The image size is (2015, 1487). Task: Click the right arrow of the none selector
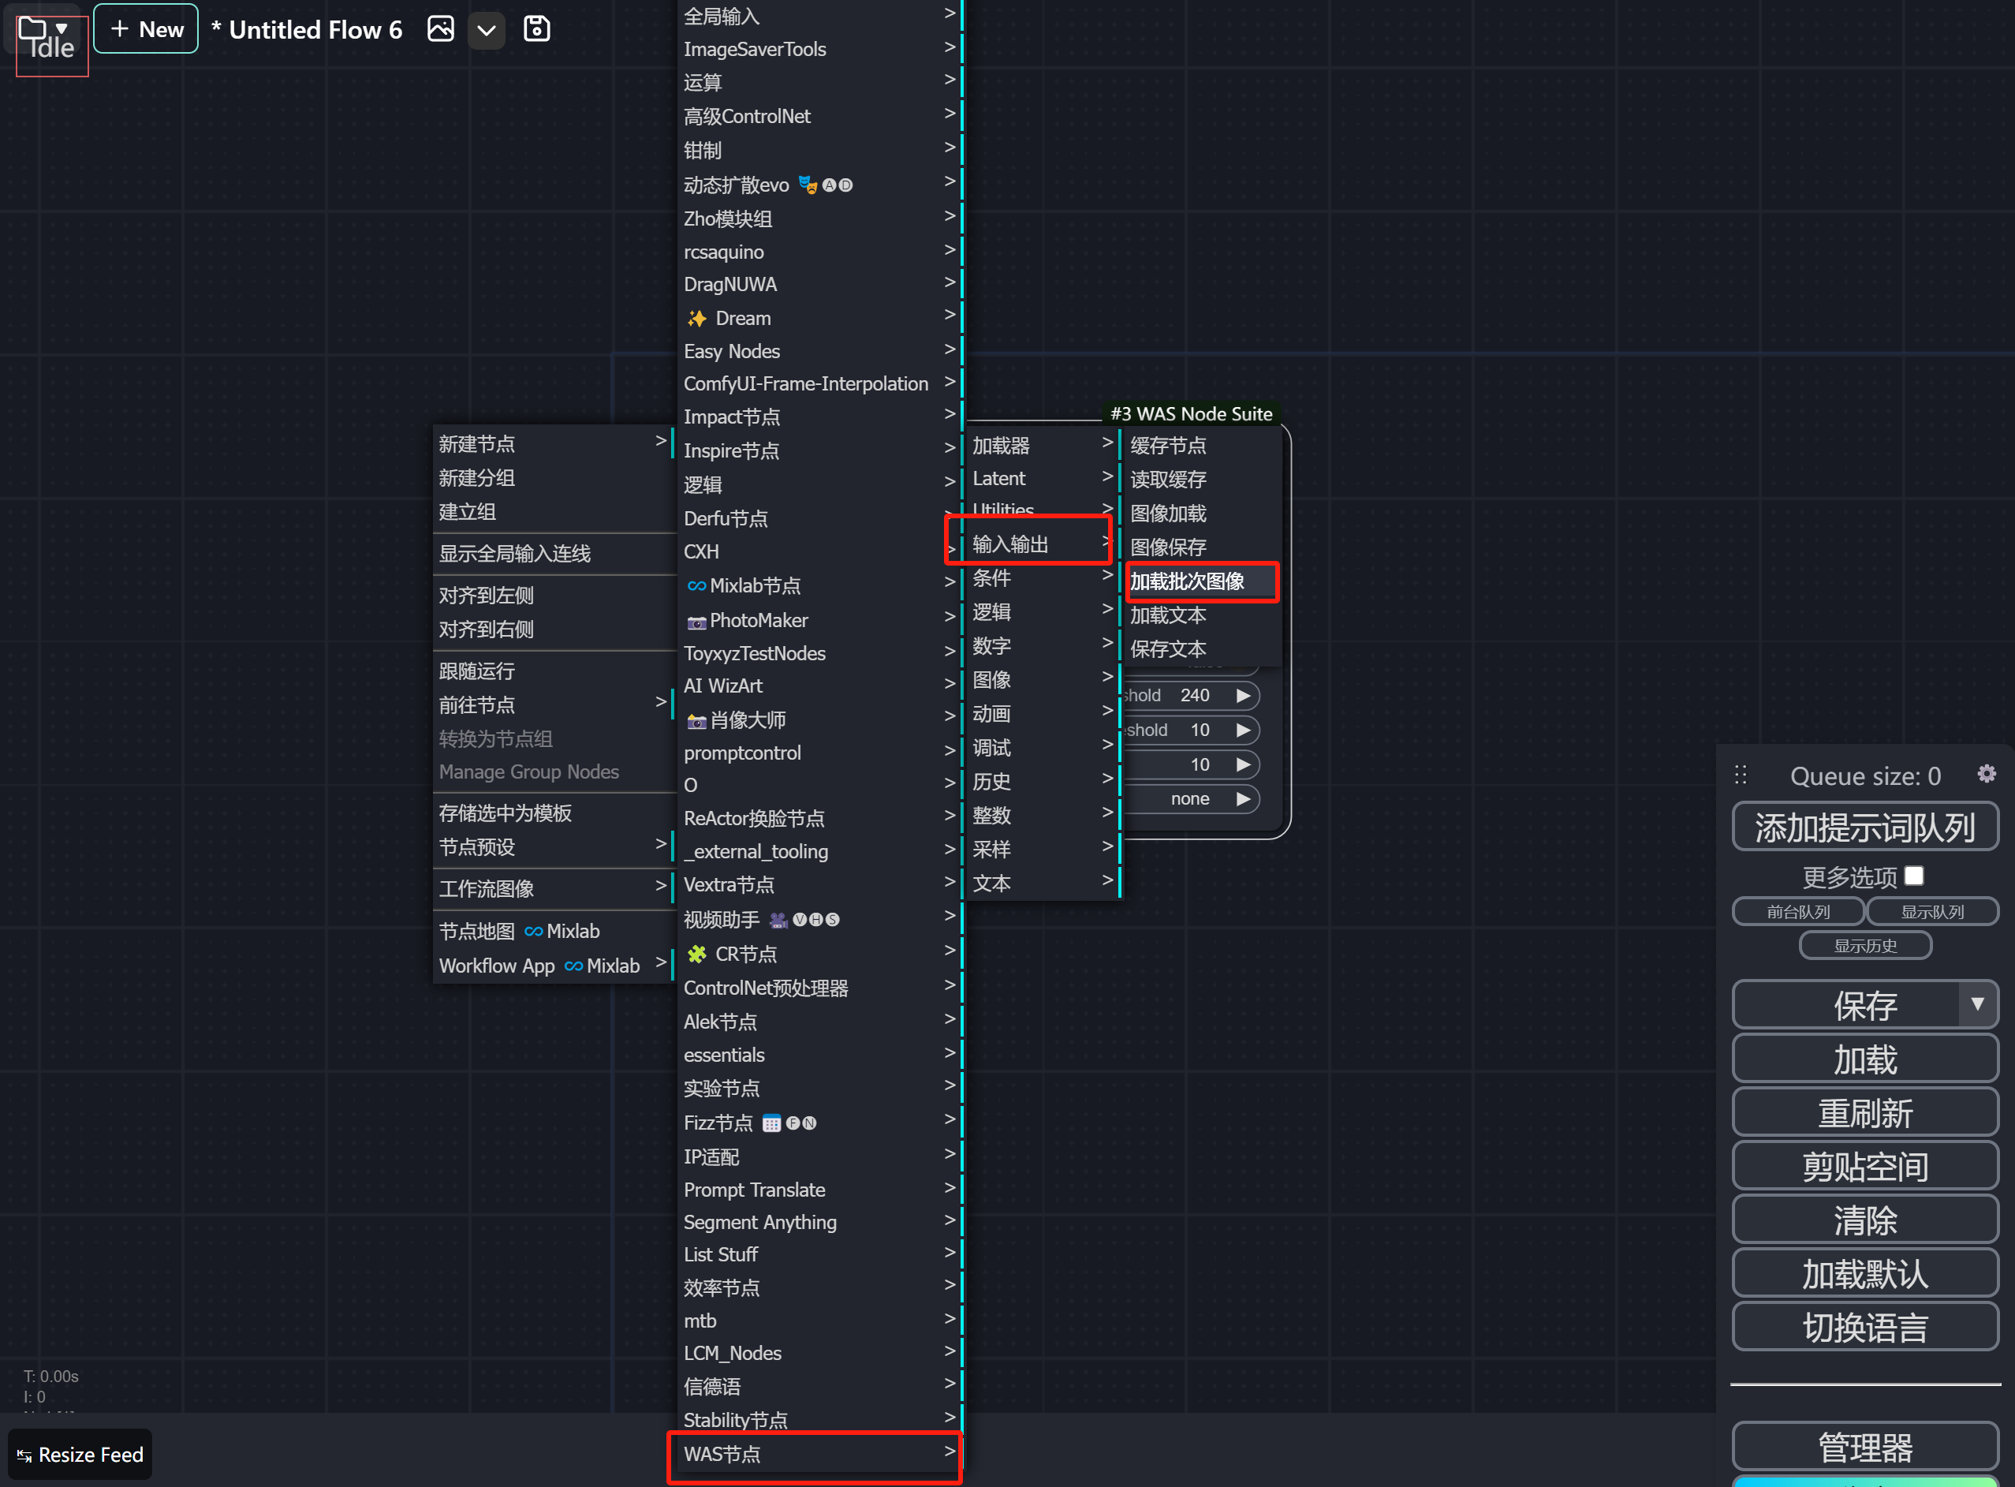point(1243,798)
